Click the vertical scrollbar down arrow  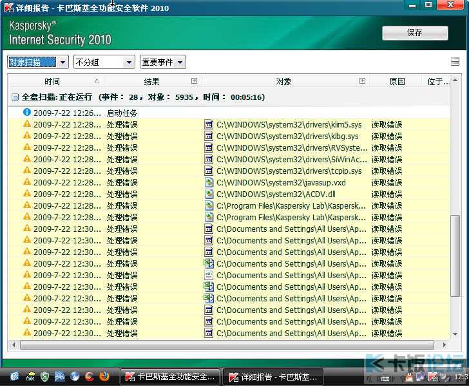455,334
